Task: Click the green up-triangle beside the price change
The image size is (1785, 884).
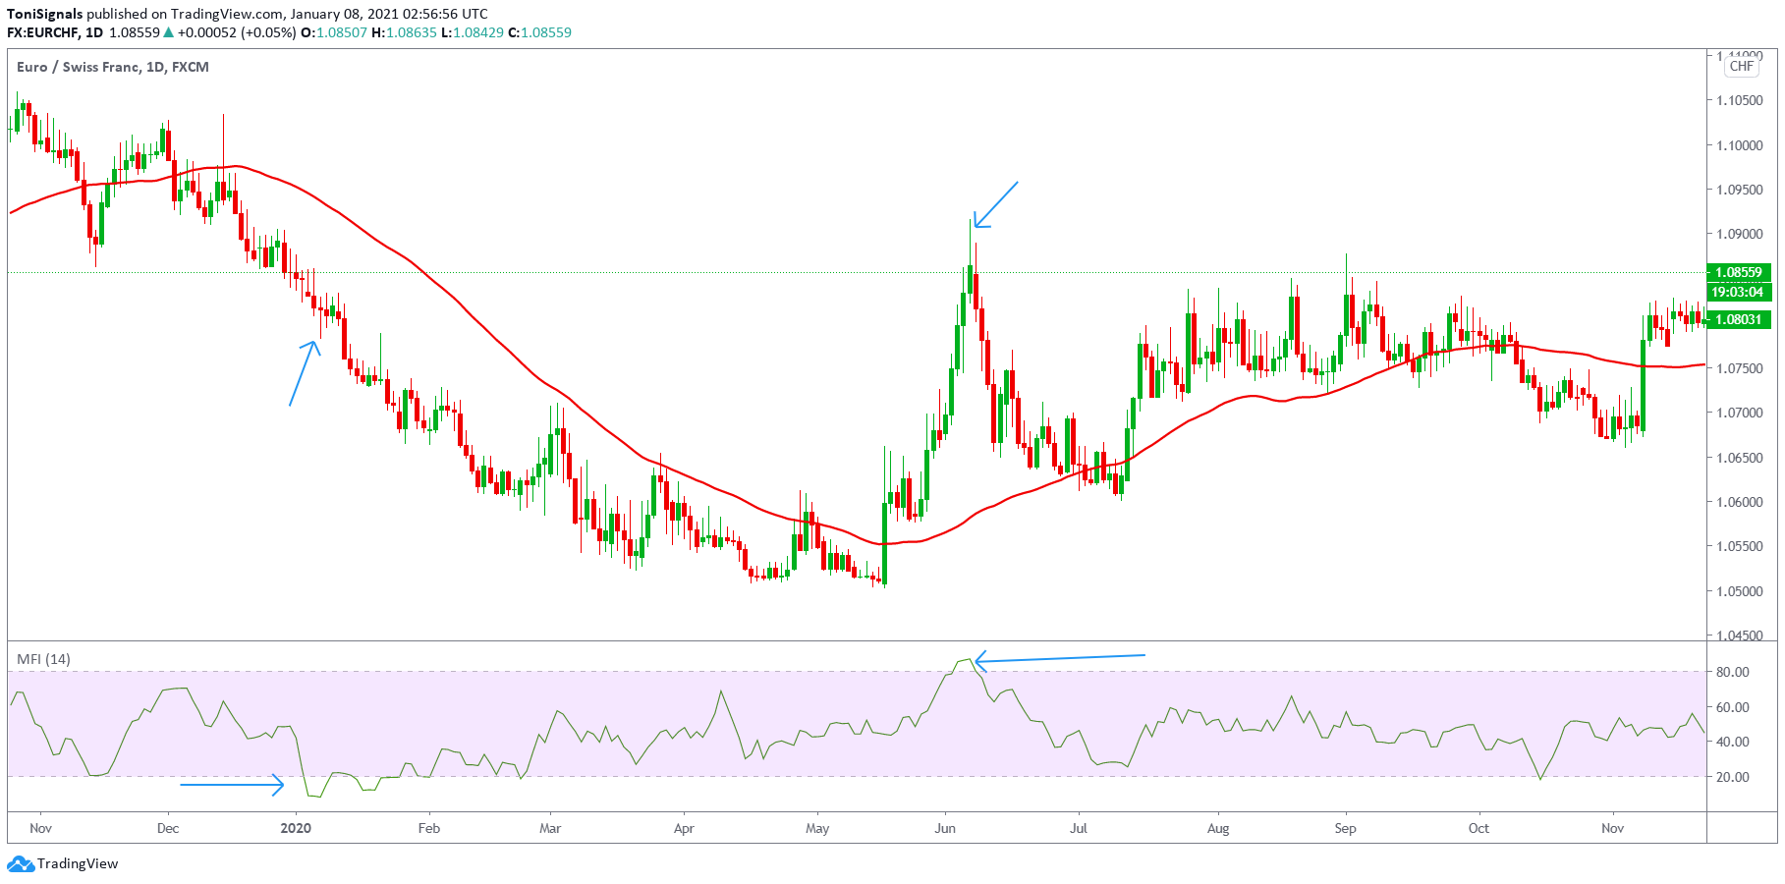Action: pyautogui.click(x=169, y=32)
